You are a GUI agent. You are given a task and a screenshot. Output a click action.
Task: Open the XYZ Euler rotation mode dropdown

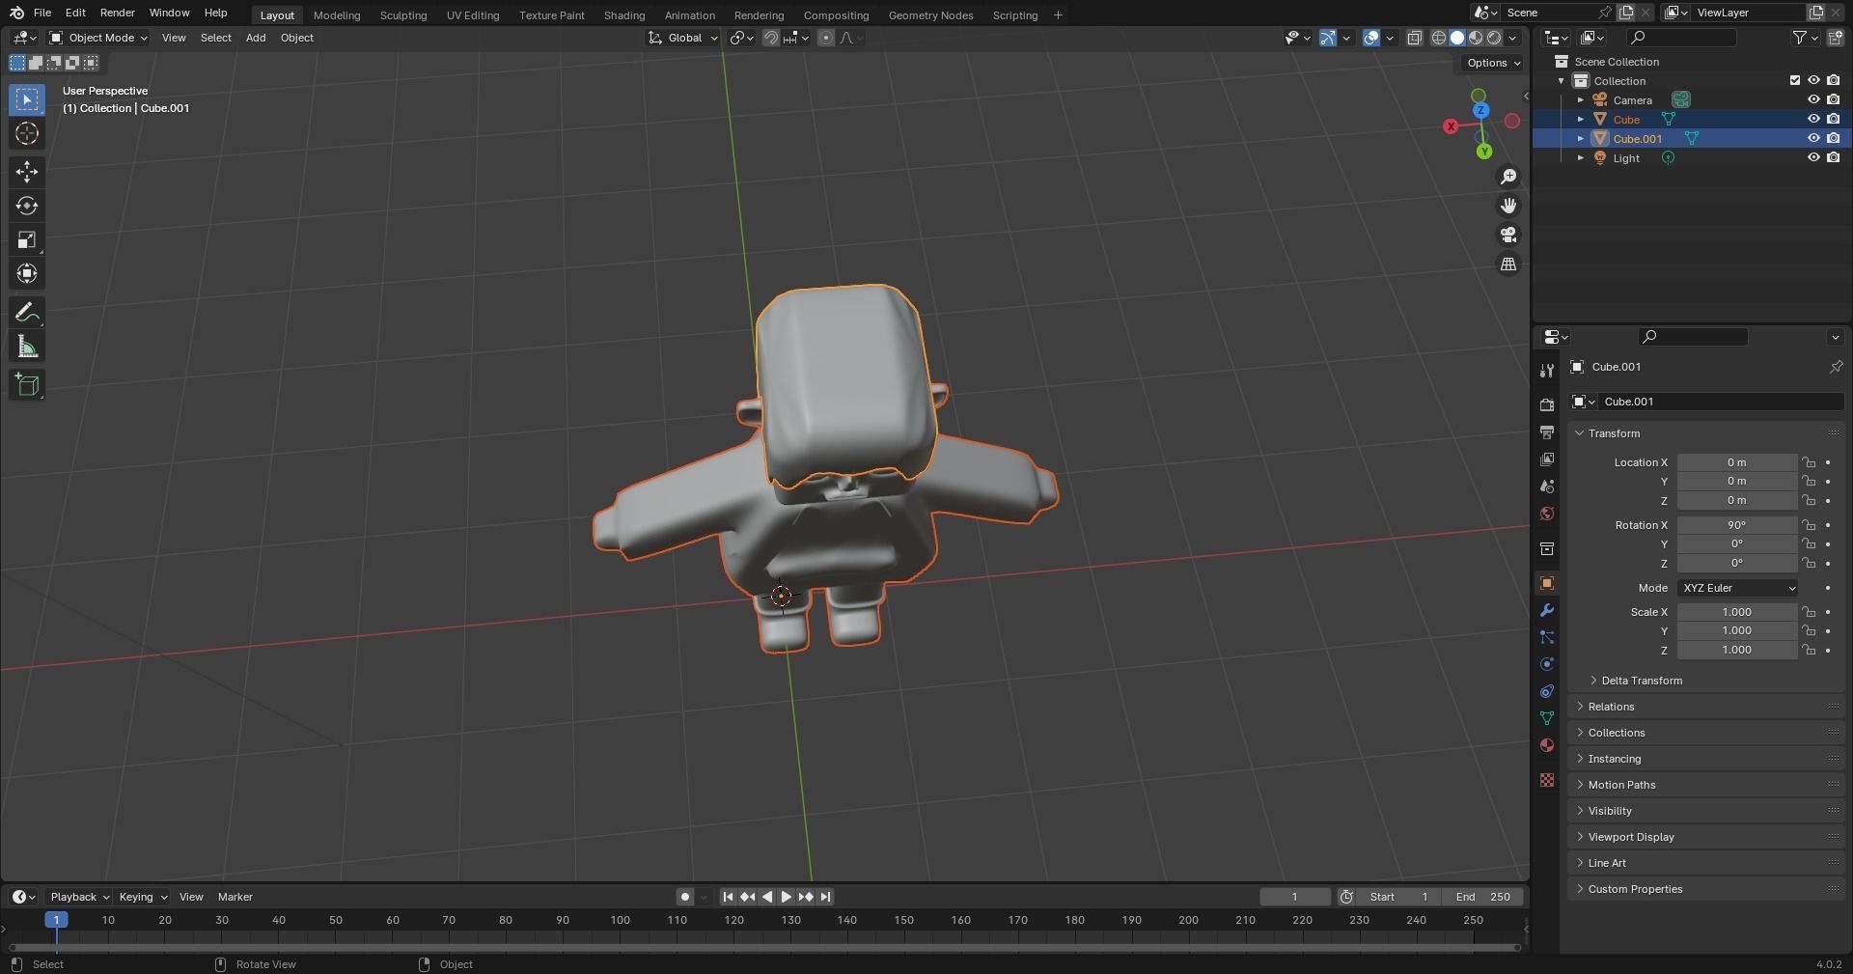(x=1737, y=588)
